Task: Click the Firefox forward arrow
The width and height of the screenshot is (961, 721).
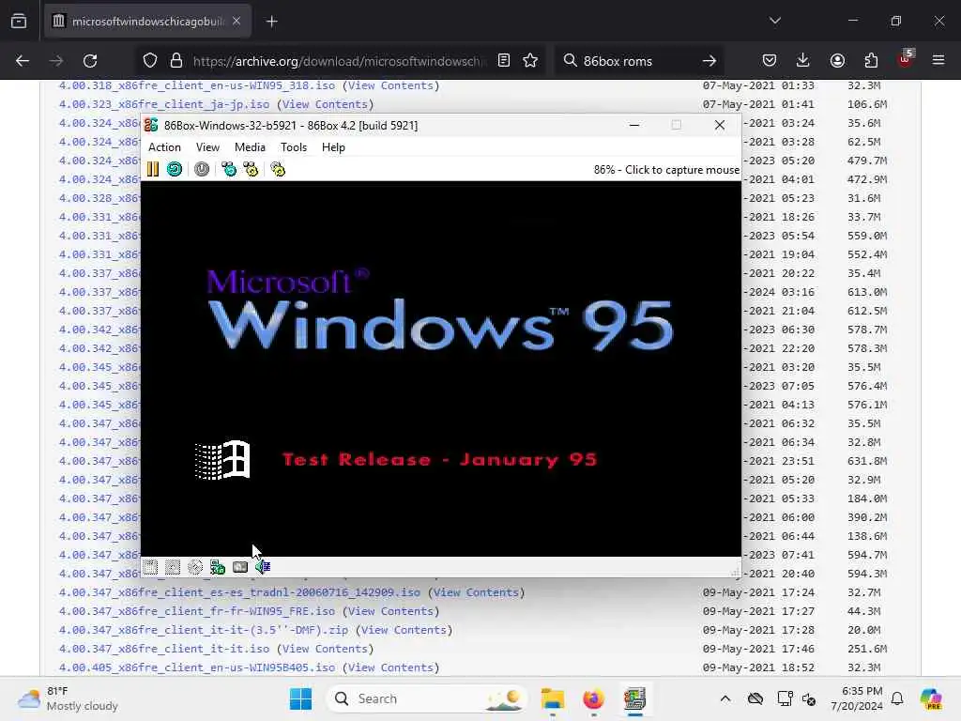Action: pos(56,61)
